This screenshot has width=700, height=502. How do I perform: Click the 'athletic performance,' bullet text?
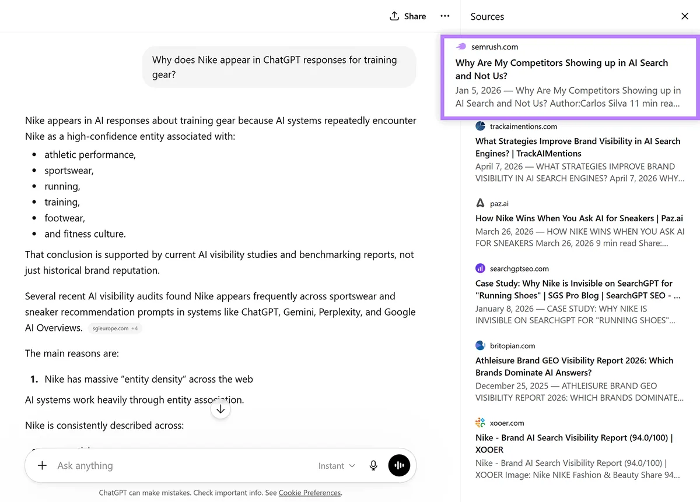(x=90, y=154)
